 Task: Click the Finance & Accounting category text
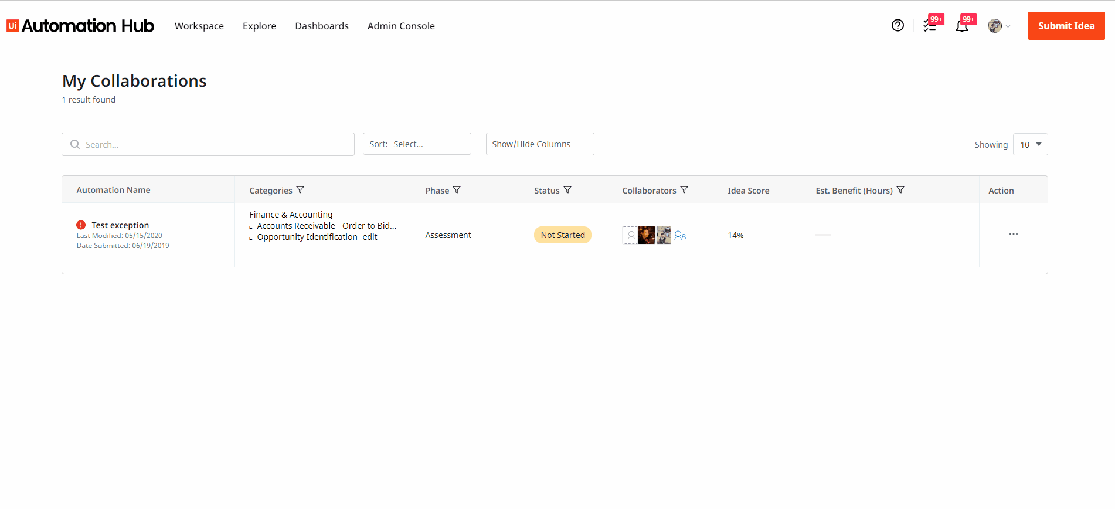(291, 215)
